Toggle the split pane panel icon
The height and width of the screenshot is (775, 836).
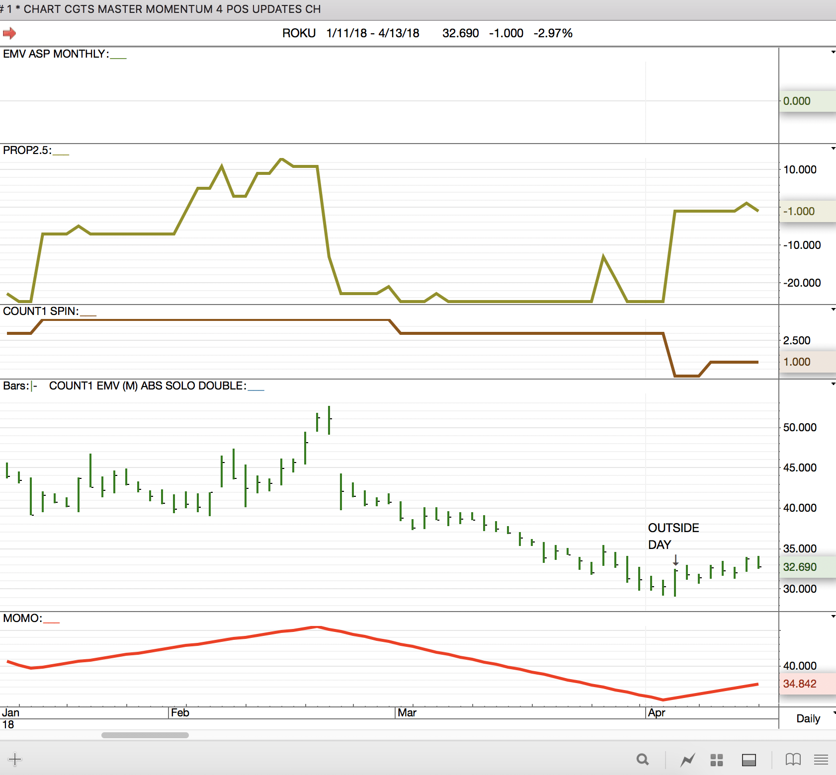749,760
